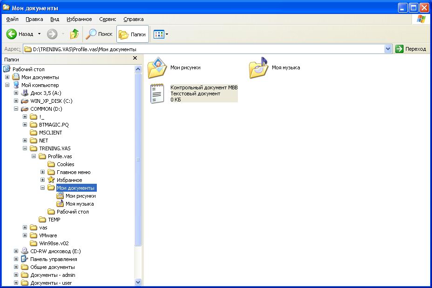Collapse the Мой компьютер tree node
This screenshot has width=432, height=288.
(7, 85)
